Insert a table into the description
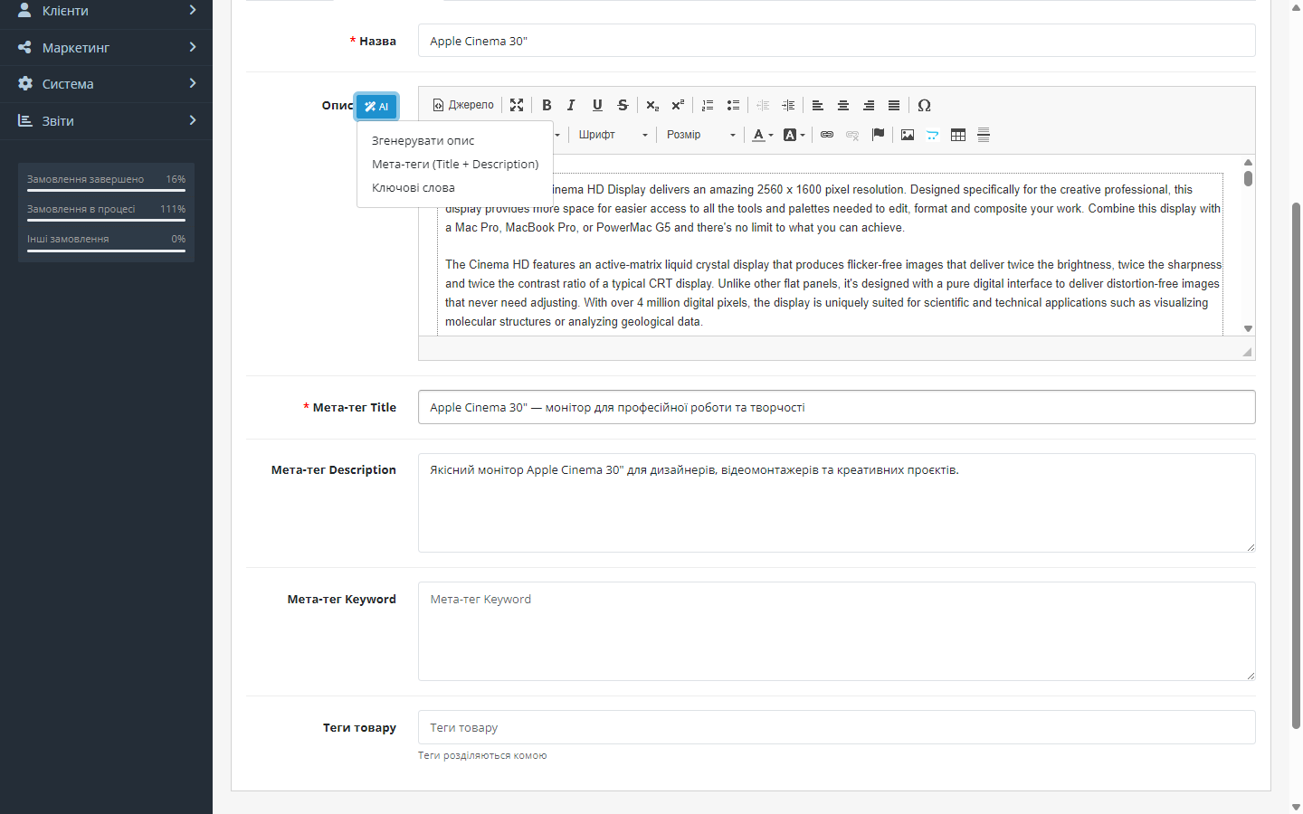This screenshot has width=1303, height=814. (x=958, y=135)
